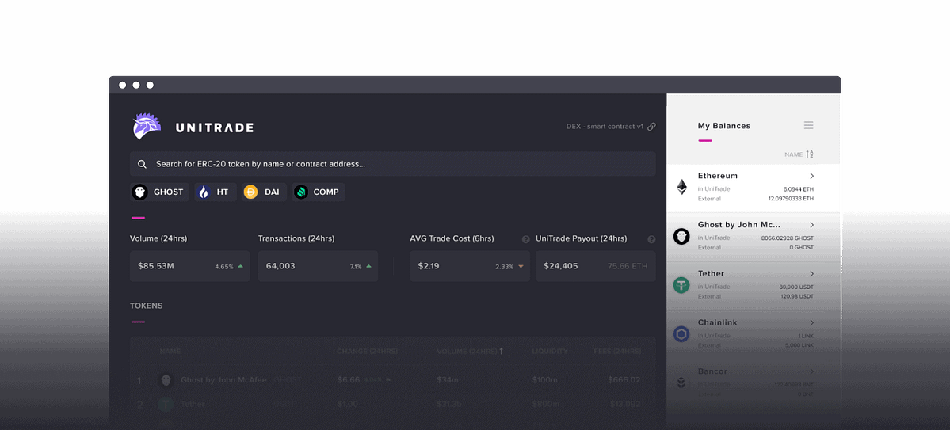The image size is (950, 430).
Task: Click the Chainlink balance icon
Action: click(x=681, y=333)
